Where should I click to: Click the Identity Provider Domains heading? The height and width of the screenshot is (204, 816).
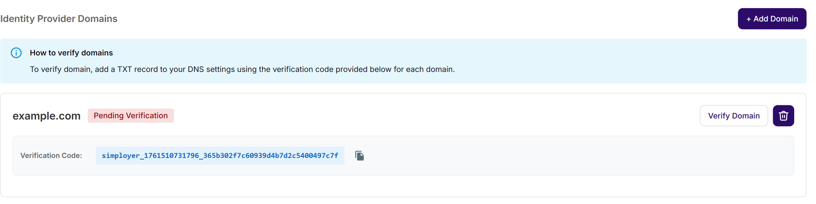click(x=59, y=19)
